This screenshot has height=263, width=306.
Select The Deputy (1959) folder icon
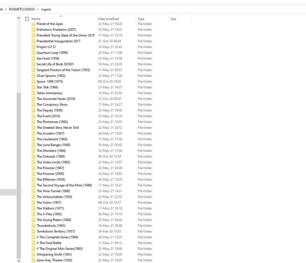[34, 110]
